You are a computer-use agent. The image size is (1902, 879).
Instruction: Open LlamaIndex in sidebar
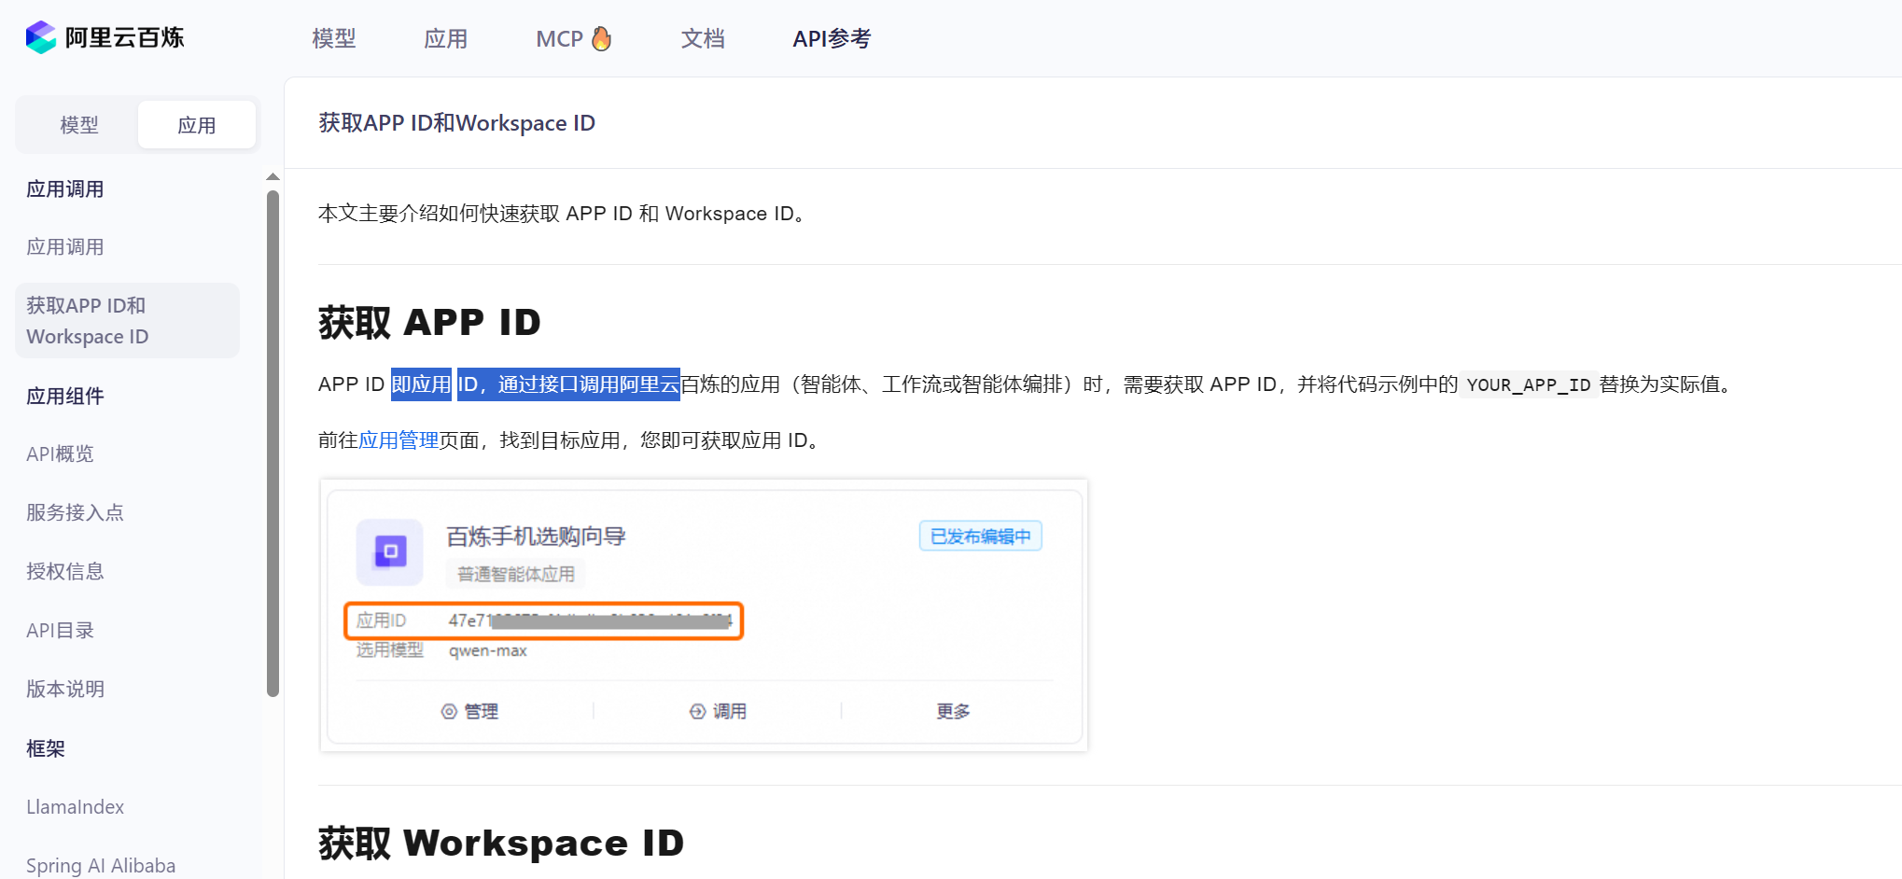(76, 807)
